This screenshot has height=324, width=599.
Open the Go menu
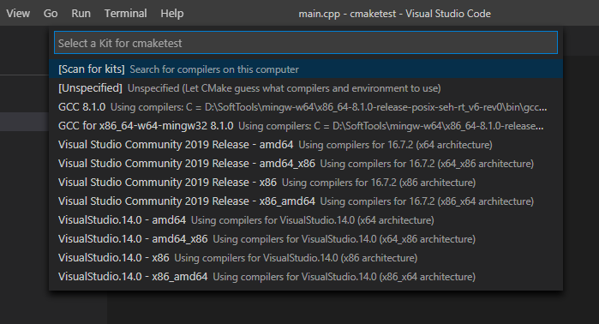pos(51,14)
